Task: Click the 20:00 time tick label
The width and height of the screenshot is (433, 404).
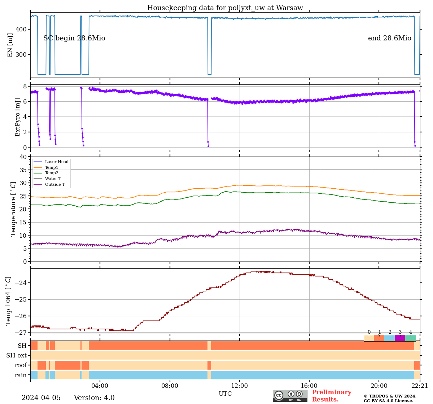Action: pos(379,386)
